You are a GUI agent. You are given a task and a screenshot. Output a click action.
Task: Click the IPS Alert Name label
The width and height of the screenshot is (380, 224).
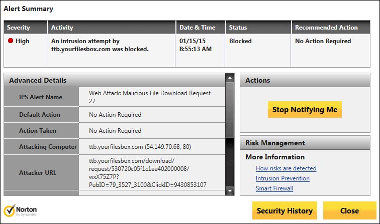[41, 97]
